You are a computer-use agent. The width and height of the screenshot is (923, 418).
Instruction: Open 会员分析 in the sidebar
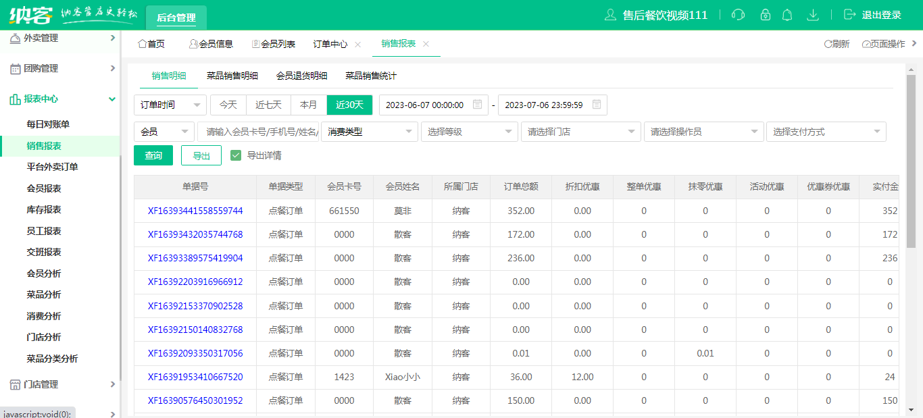44,273
